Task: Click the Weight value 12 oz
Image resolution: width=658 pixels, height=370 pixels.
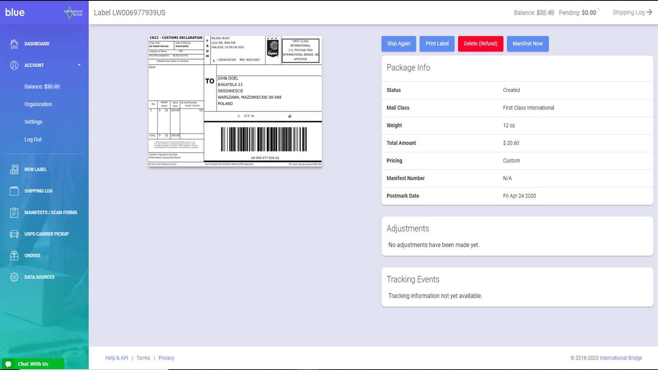Action: [509, 125]
